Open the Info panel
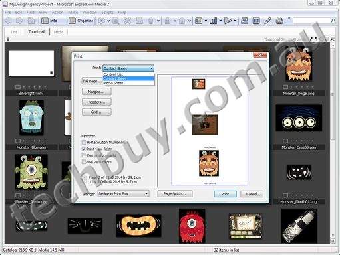This screenshot has height=255, width=340. (49, 21)
